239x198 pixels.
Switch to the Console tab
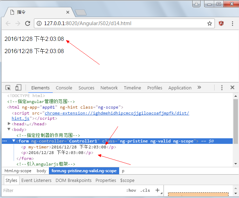point(64,88)
